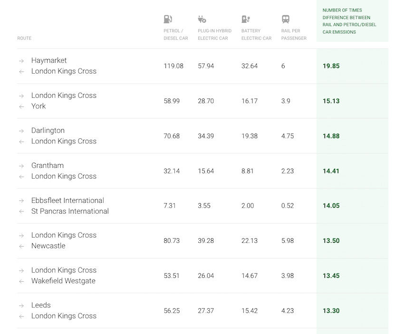Click St Pancras International station text
The width and height of the screenshot is (404, 334).
[x=70, y=211]
